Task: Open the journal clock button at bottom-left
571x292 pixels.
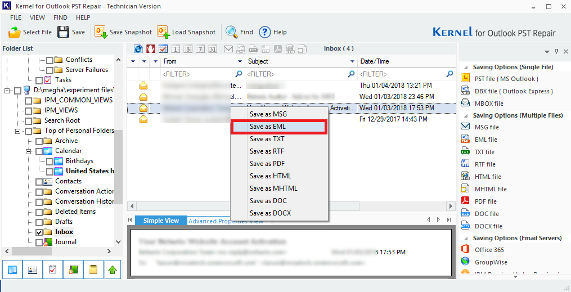Action: [x=73, y=269]
